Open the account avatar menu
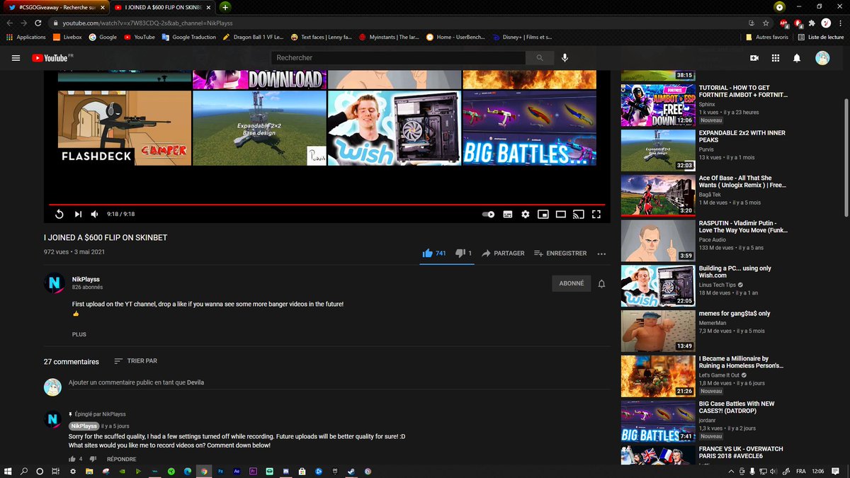Viewport: 850px width, 478px height. point(822,58)
